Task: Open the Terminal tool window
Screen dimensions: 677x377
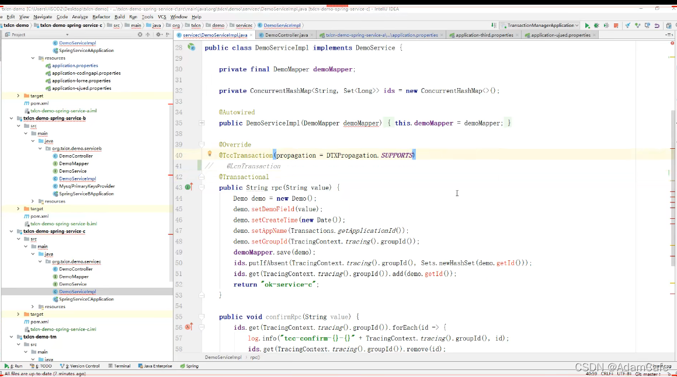Action: click(119, 366)
